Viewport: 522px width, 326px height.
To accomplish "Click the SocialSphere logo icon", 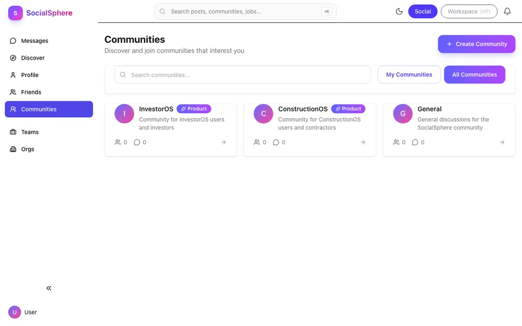I will click(15, 13).
